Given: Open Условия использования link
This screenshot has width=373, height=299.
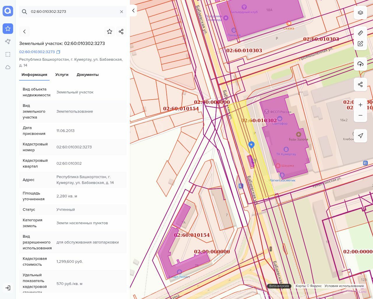Looking at the screenshot, I should coord(344,286).
